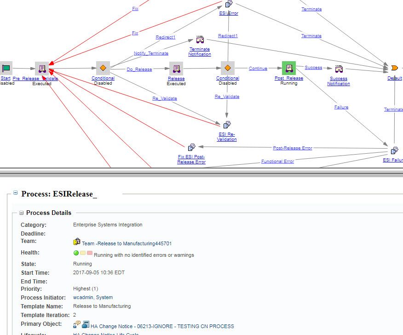Click the Post_Release label link
Image resolution: width=403 pixels, height=335 pixels.
(x=289, y=78)
